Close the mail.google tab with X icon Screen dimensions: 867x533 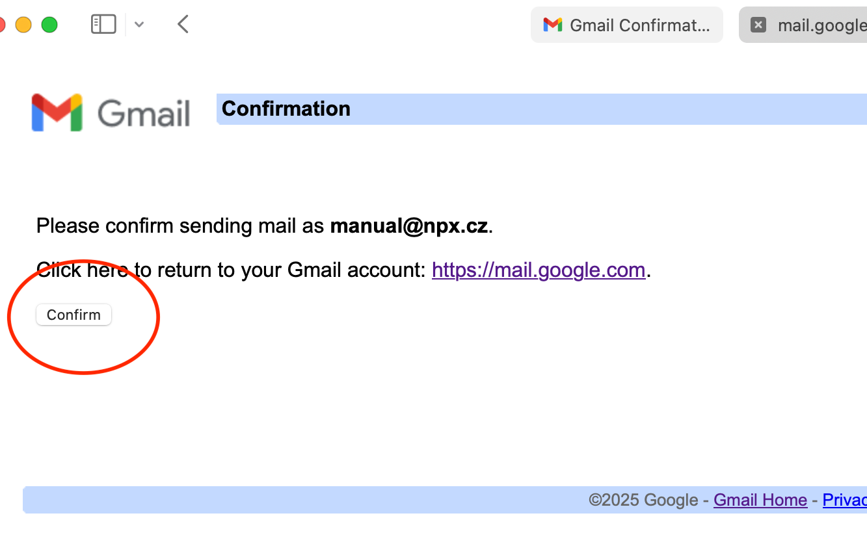click(x=758, y=25)
